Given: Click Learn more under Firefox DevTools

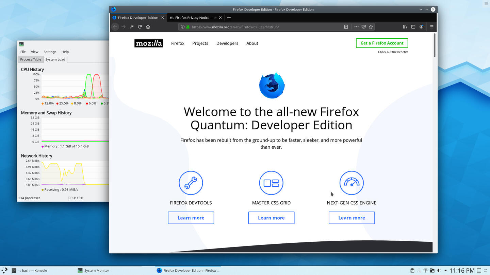Looking at the screenshot, I should (x=191, y=218).
